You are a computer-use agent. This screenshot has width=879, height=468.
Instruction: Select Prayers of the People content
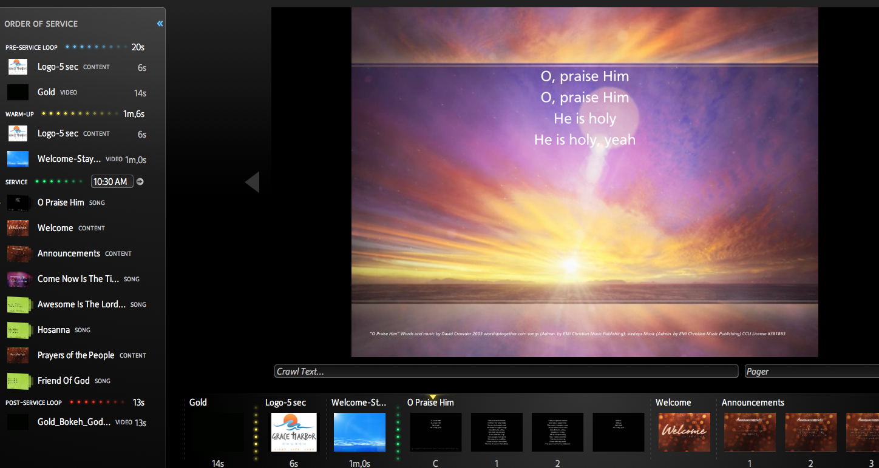click(x=77, y=355)
